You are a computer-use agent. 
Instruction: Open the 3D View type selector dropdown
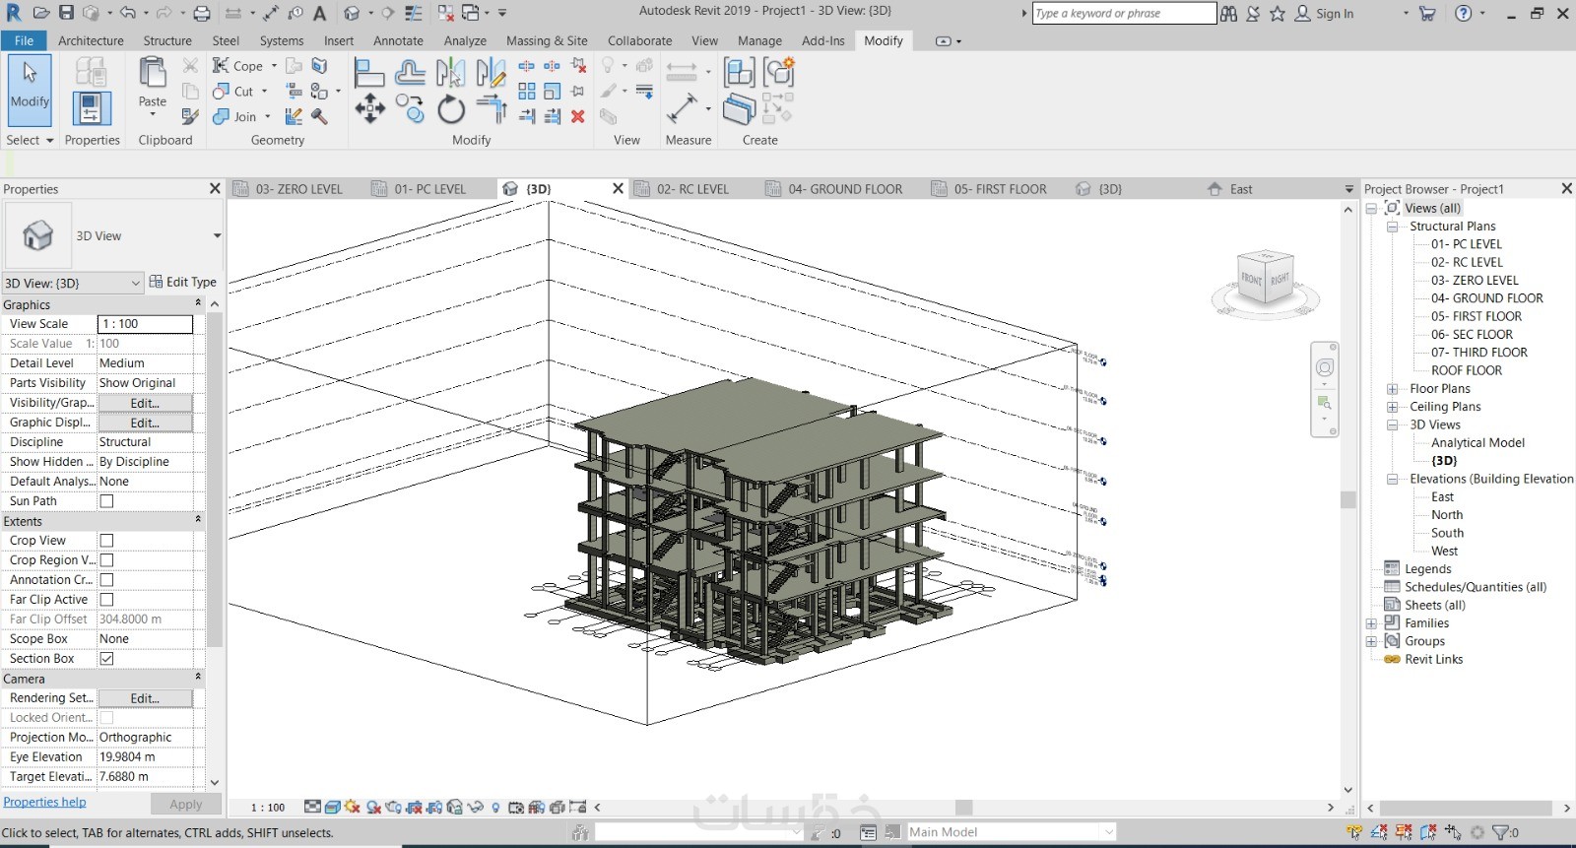(217, 236)
